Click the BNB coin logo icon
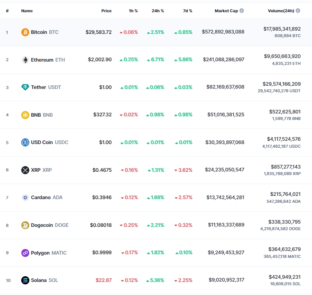The width and height of the screenshot is (312, 295). coord(25,115)
